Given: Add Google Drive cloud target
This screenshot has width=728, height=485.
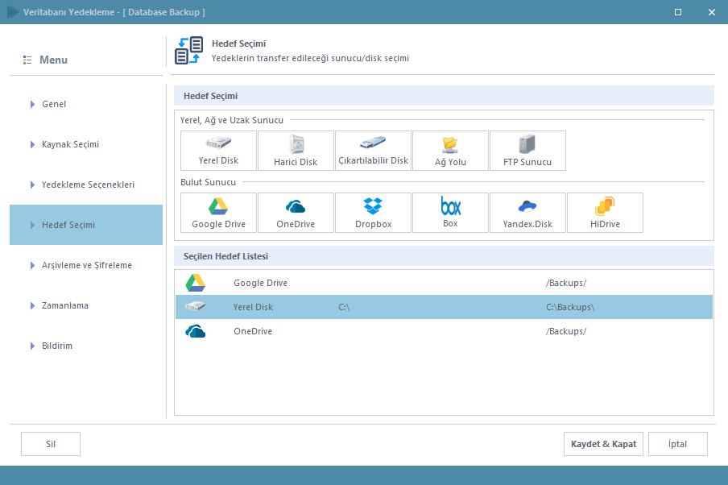Looking at the screenshot, I should point(218,213).
